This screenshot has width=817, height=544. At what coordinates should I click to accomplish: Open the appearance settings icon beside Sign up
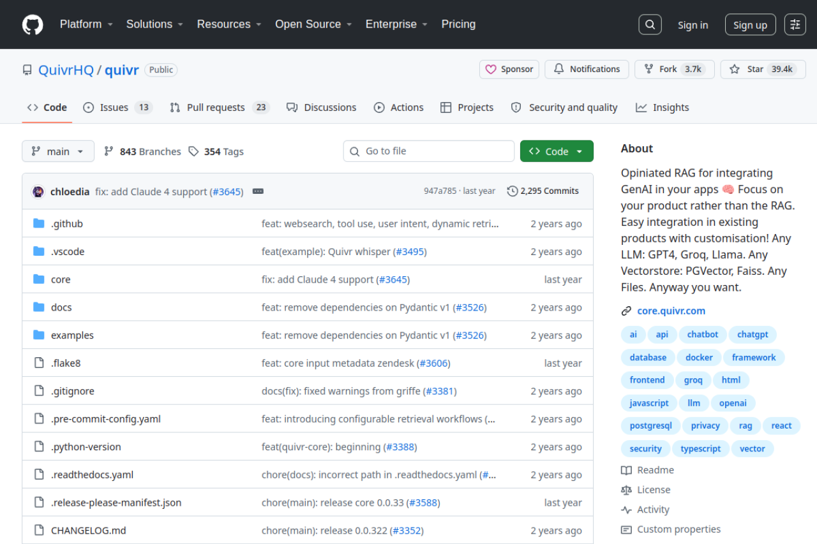(x=795, y=25)
